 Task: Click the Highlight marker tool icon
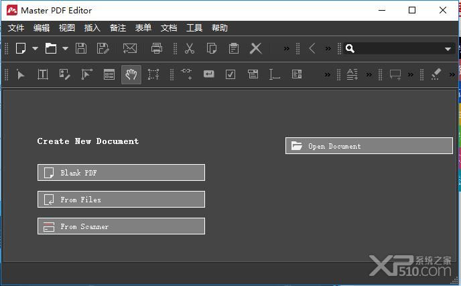(x=436, y=74)
